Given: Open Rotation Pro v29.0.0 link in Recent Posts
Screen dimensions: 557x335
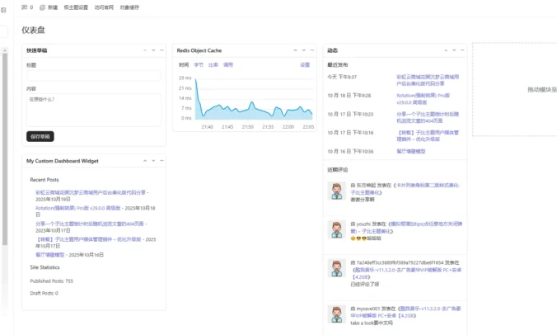Looking at the screenshot, I should tap(78, 208).
